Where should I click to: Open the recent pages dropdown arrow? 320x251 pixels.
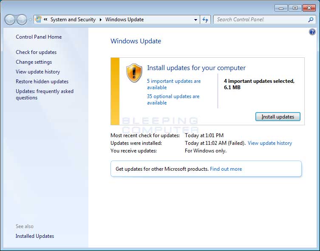coord(30,20)
